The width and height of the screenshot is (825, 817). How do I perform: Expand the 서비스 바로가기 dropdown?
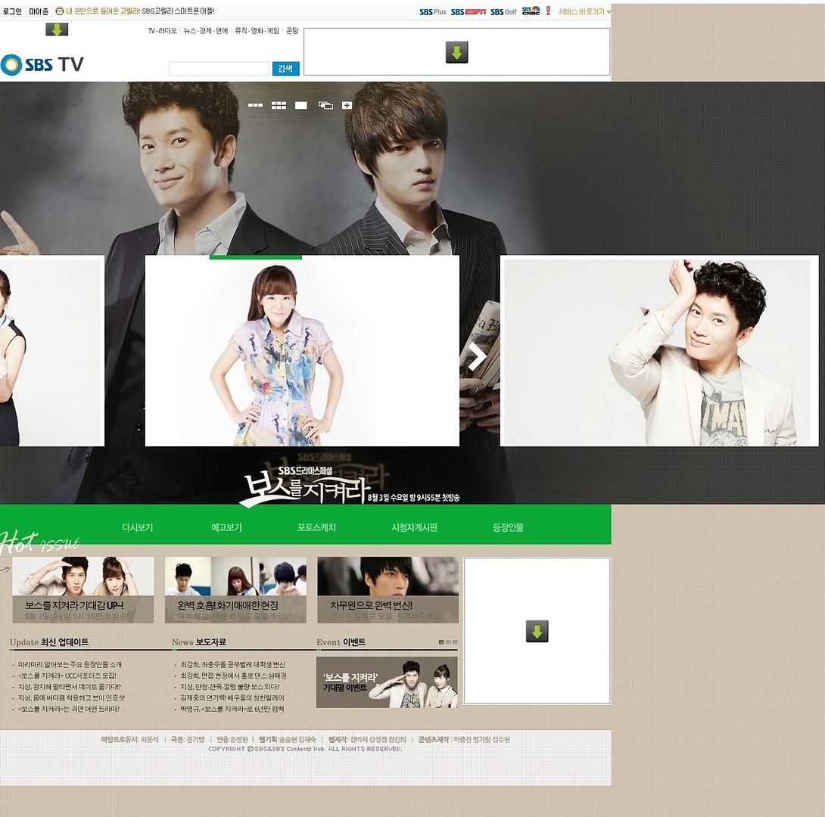click(x=584, y=11)
